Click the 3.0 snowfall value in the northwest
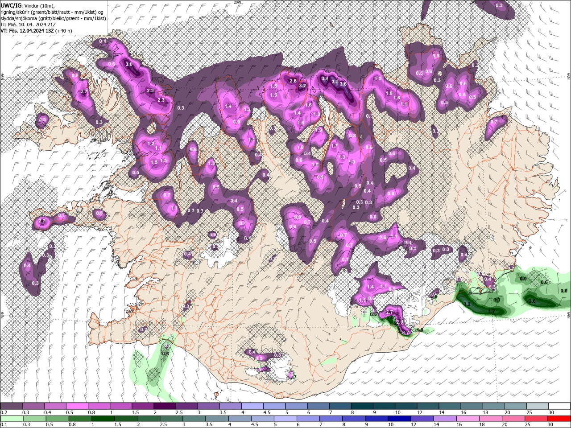 tap(129, 64)
